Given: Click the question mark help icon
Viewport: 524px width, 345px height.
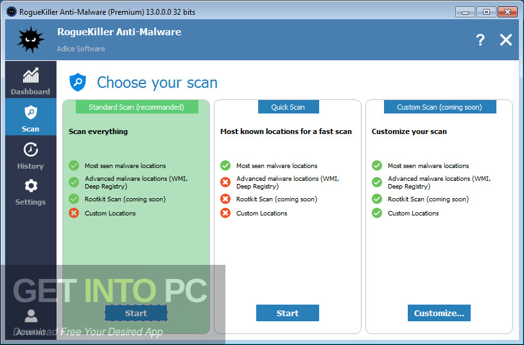Looking at the screenshot, I should click(480, 40).
